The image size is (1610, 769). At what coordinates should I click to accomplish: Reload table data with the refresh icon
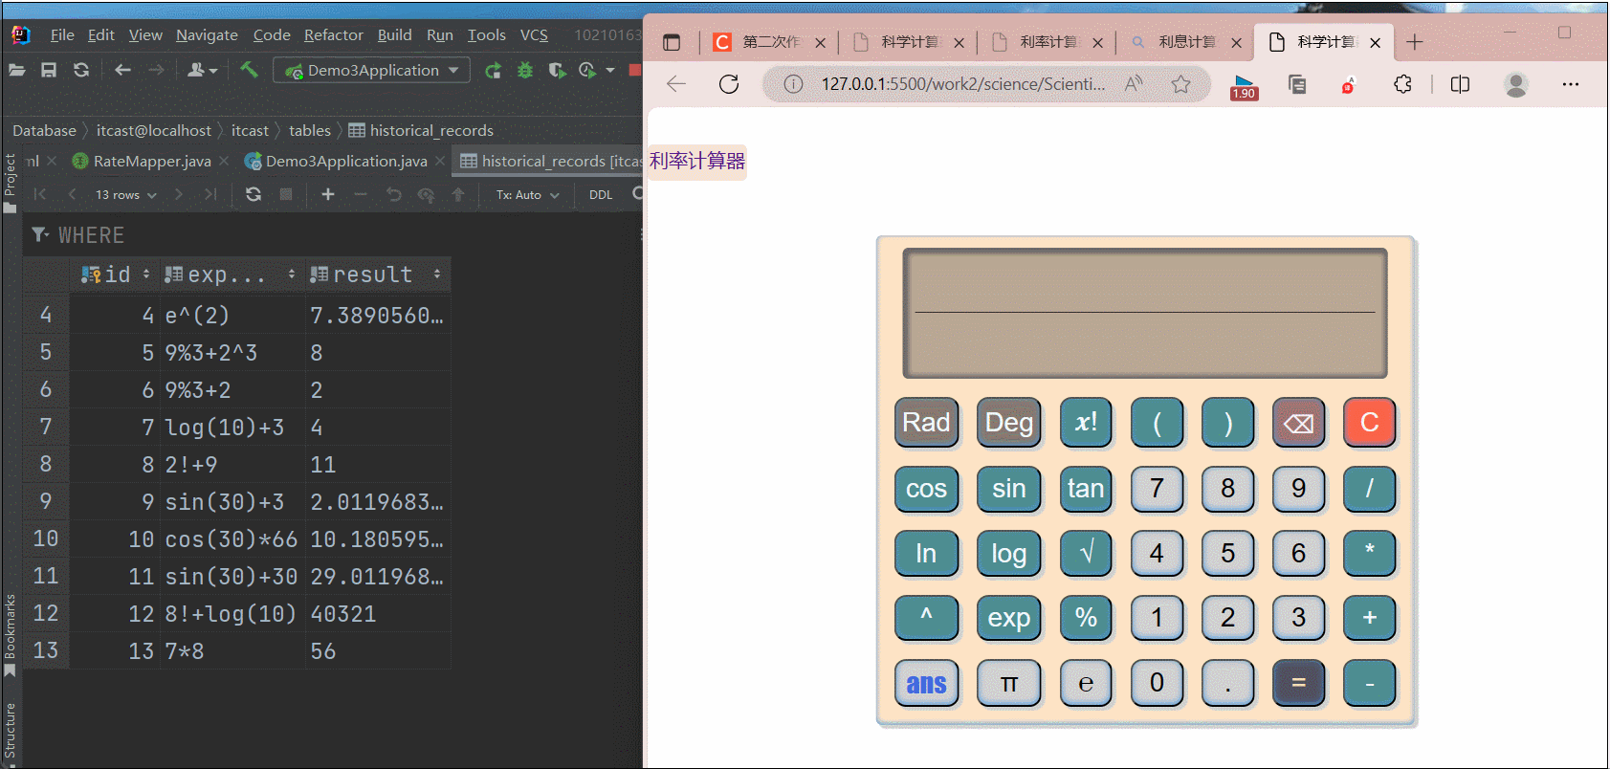[x=254, y=194]
